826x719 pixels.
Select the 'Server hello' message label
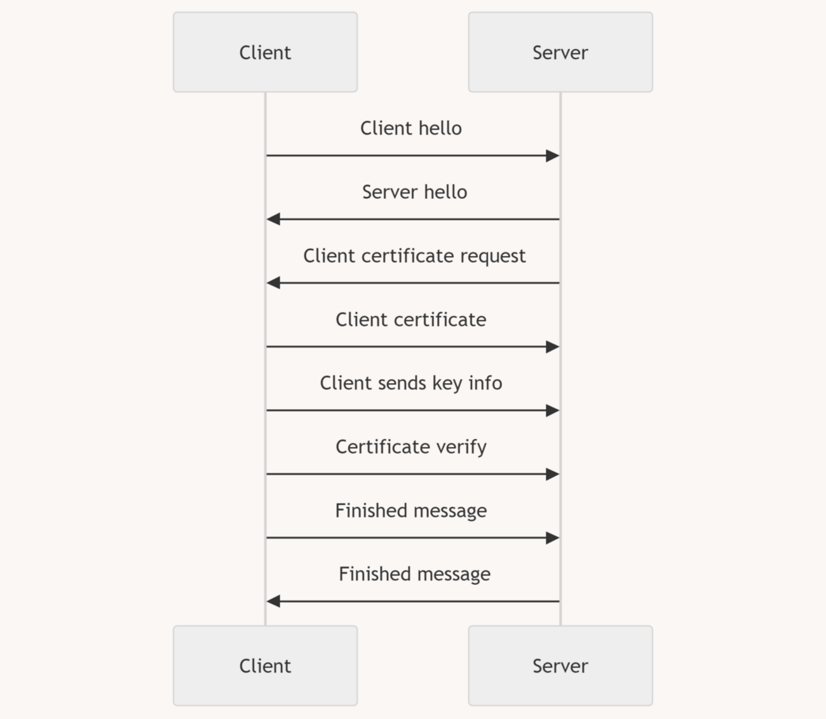(414, 192)
